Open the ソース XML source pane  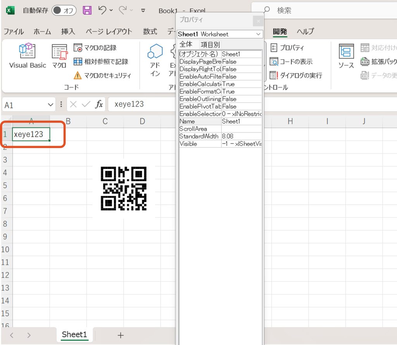point(346,56)
